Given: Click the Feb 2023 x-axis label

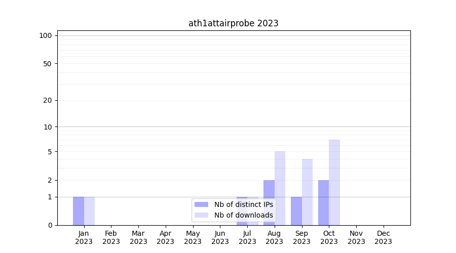Looking at the screenshot, I should (x=111, y=237).
